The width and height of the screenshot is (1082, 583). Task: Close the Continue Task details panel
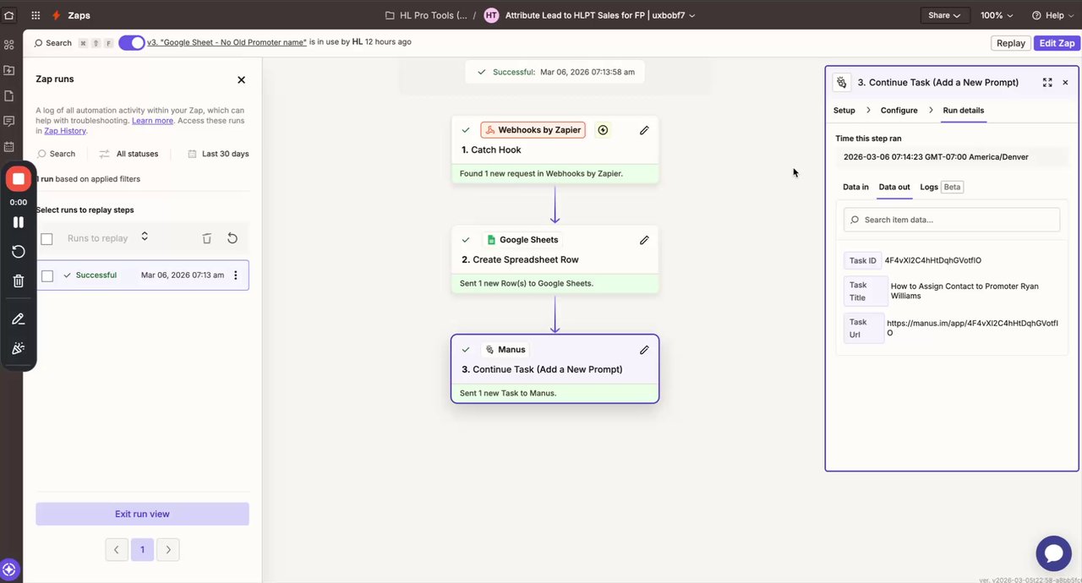click(x=1065, y=82)
